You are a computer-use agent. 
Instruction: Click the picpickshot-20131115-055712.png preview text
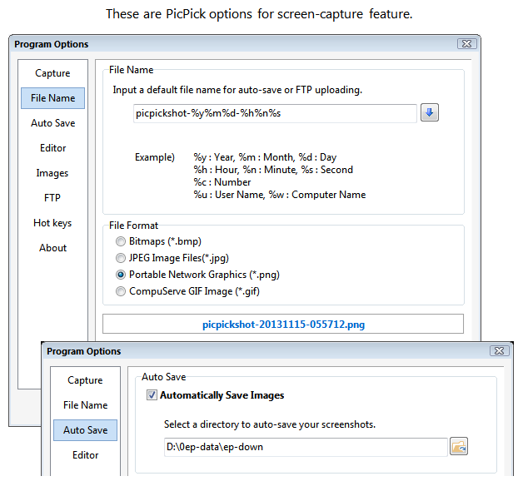point(283,325)
